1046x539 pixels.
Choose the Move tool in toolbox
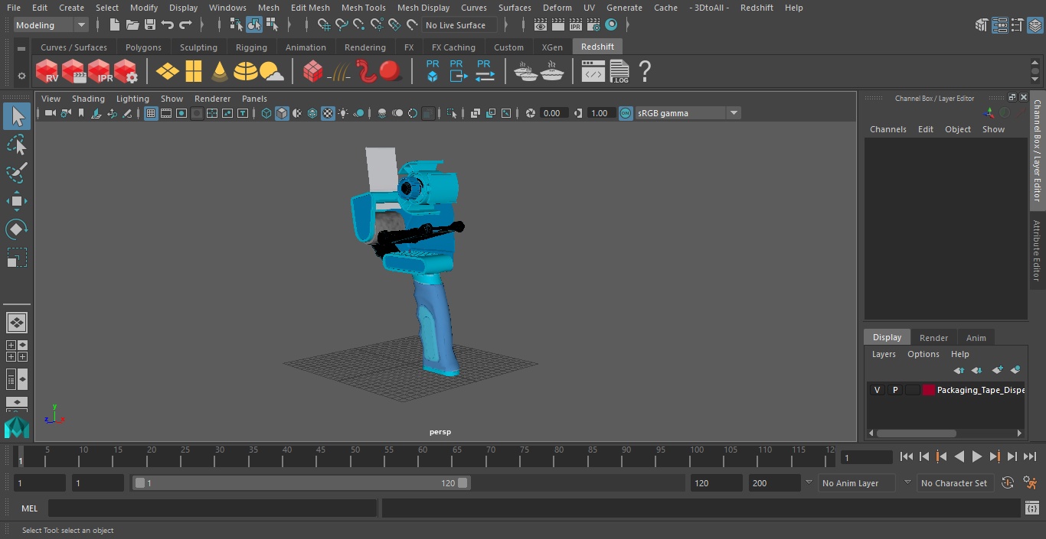coord(17,201)
